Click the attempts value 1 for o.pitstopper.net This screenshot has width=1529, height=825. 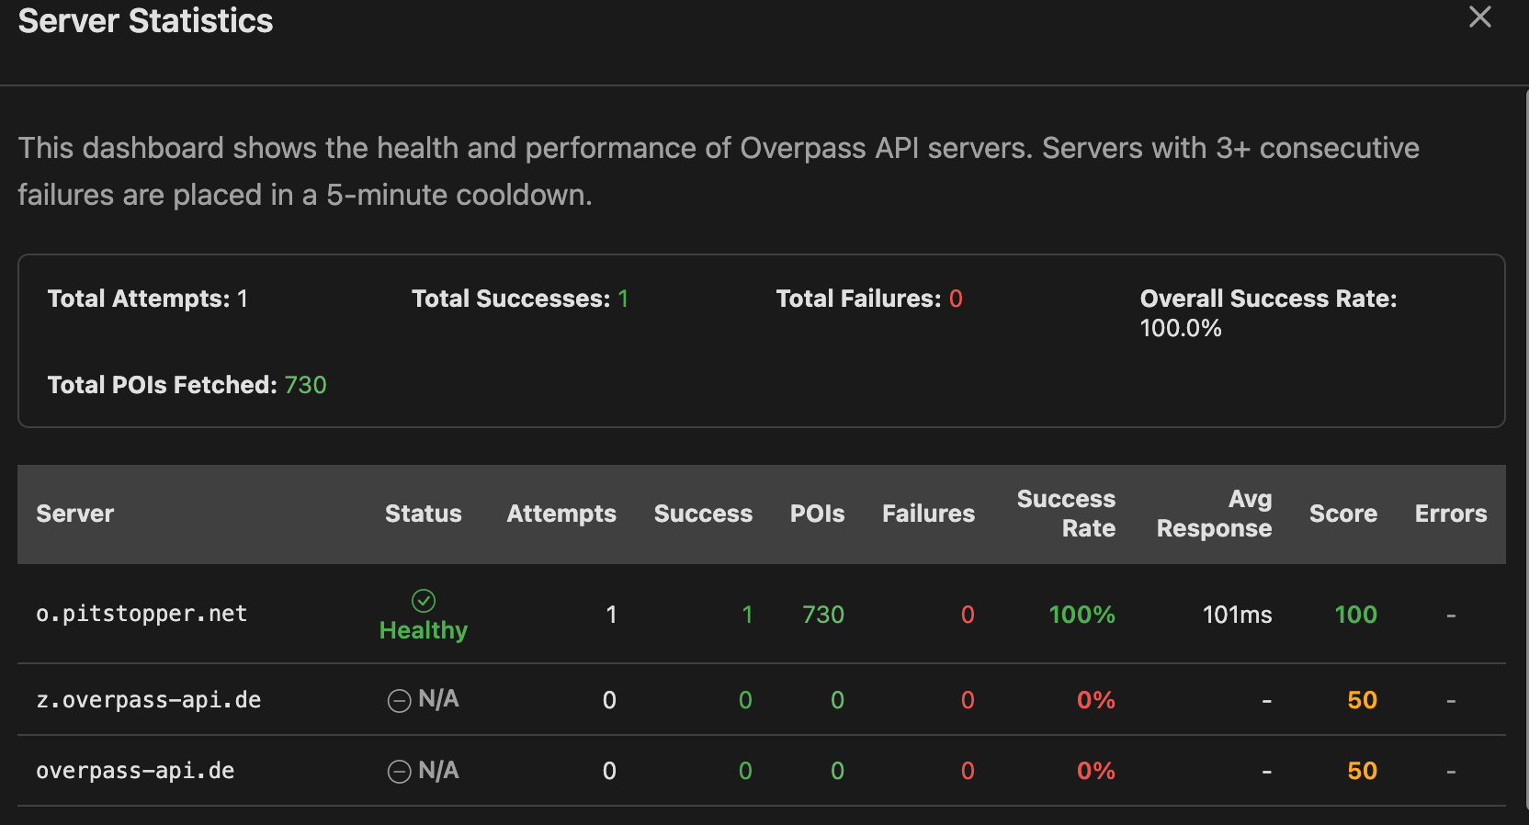611,615
